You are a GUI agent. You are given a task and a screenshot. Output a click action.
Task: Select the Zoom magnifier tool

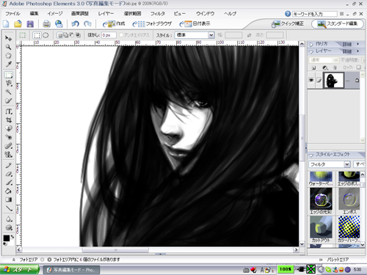click(x=9, y=47)
